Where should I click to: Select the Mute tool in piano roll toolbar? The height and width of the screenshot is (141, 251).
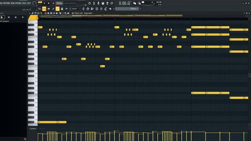[57, 13]
